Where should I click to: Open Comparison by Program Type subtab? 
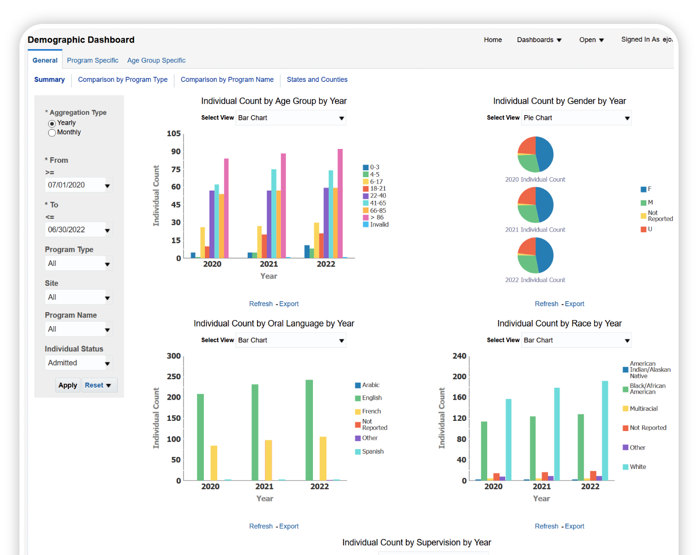coord(122,80)
